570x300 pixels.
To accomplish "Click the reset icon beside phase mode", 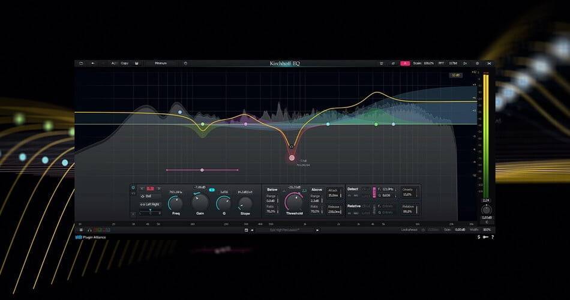I will [185, 63].
